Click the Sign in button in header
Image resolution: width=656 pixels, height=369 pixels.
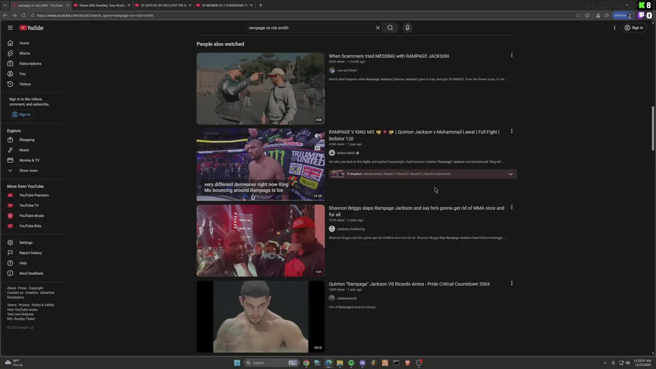[634, 28]
